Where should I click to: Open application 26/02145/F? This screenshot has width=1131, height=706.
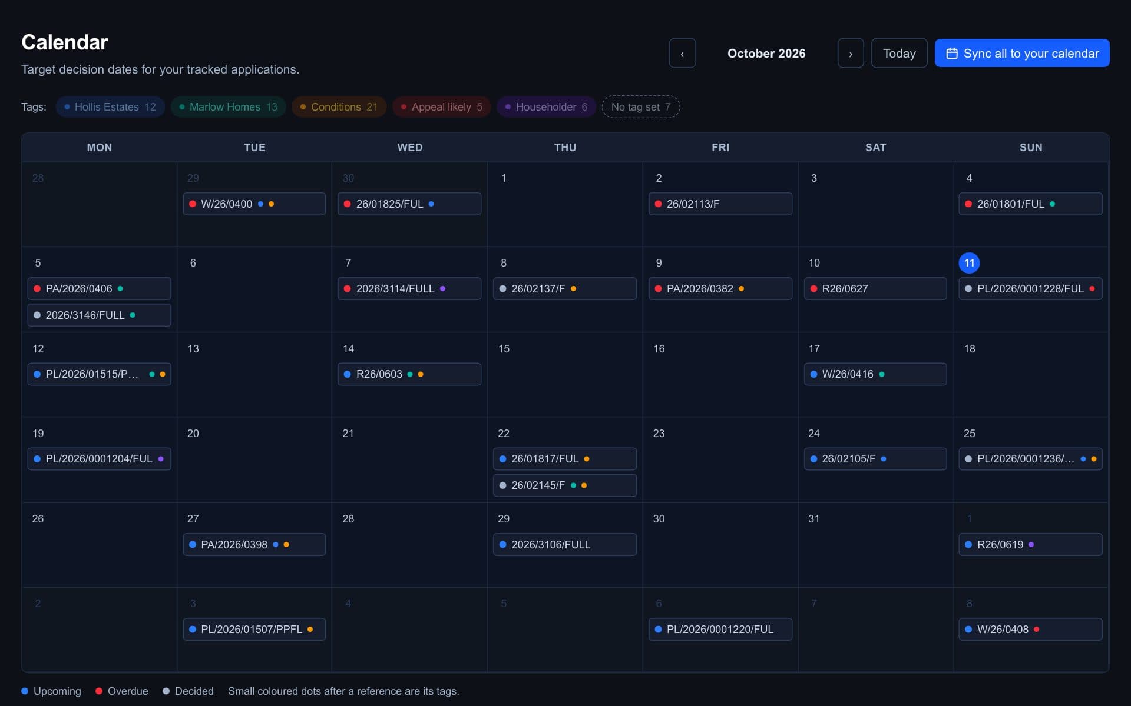565,485
